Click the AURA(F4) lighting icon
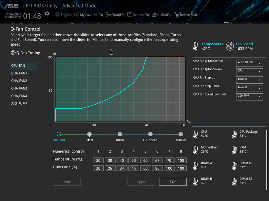This screenshot has height=201, width=269. click(154, 15)
